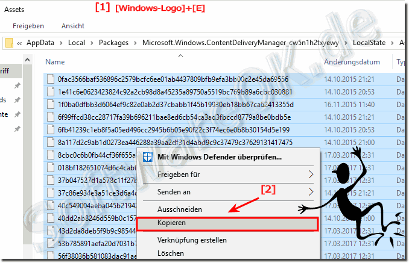This screenshot has width=409, height=263.
Task: Select file icon of 53b785891aefa20d7031b7
Action: point(51,244)
